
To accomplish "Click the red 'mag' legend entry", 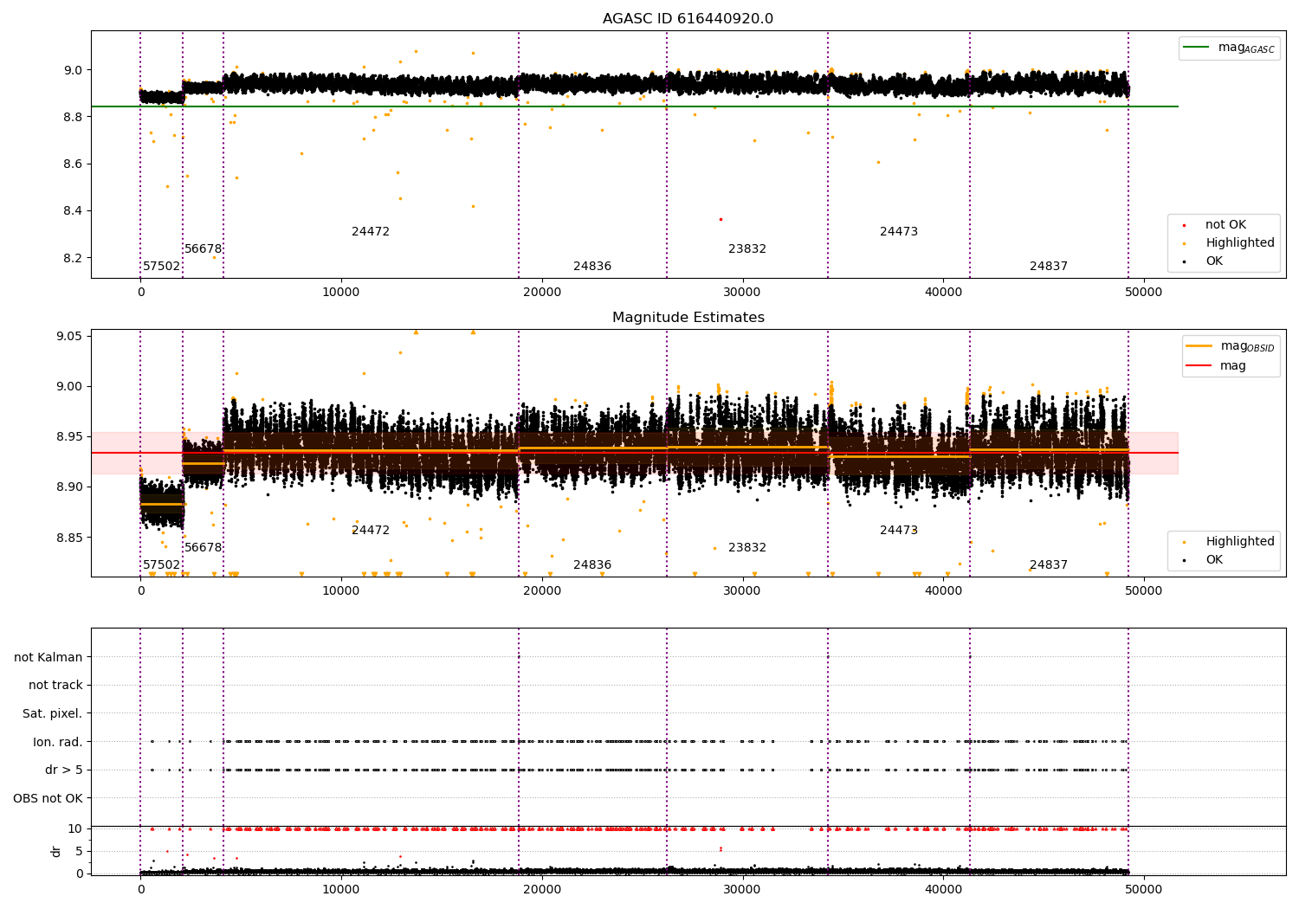I will coord(1217,366).
